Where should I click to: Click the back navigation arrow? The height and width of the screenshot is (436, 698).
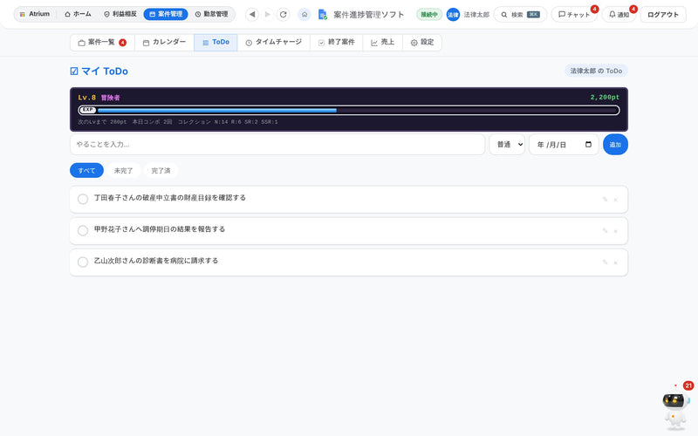coord(252,14)
